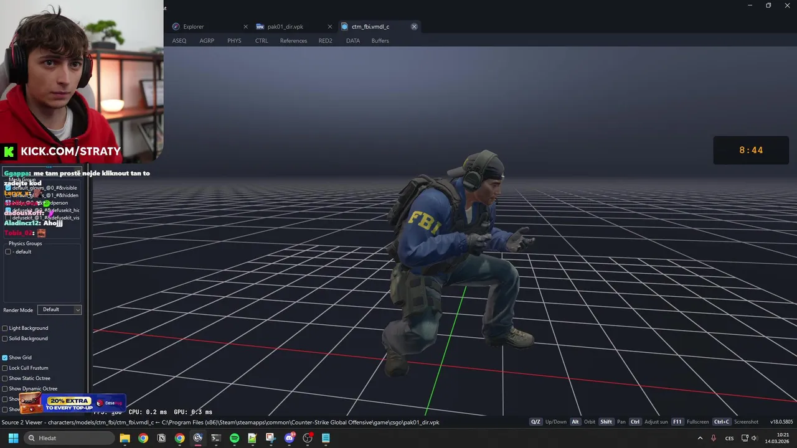This screenshot has width=797, height=448.
Task: Click the 20% EXTRA top-up banner
Action: [72, 404]
